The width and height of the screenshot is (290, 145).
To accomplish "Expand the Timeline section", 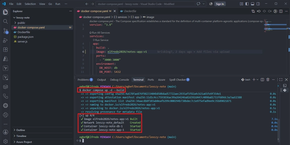I will pos(42,136).
